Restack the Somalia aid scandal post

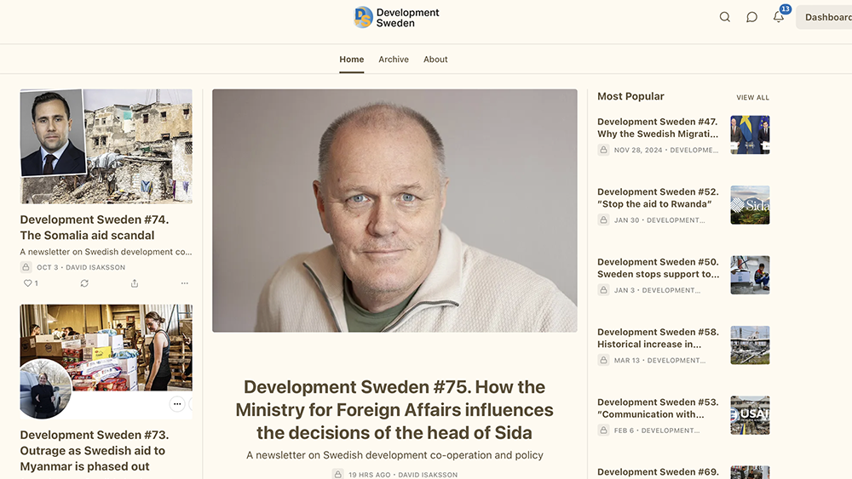point(84,283)
